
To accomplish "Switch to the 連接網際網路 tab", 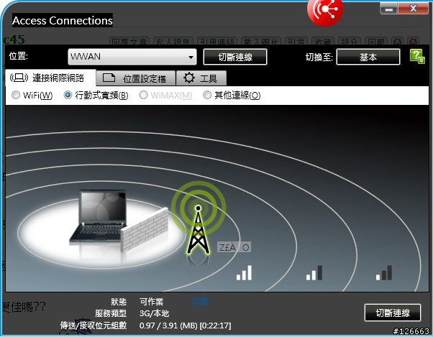I will click(x=50, y=78).
